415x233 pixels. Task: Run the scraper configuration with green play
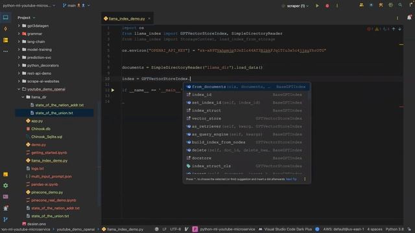pyautogui.click(x=317, y=6)
